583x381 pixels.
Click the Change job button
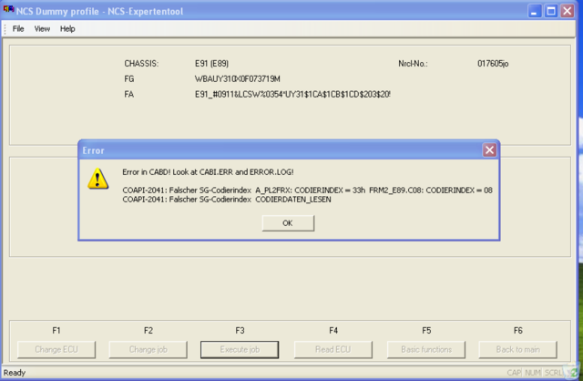click(148, 349)
